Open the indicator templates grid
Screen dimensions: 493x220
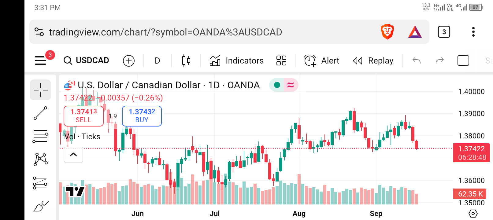point(281,61)
